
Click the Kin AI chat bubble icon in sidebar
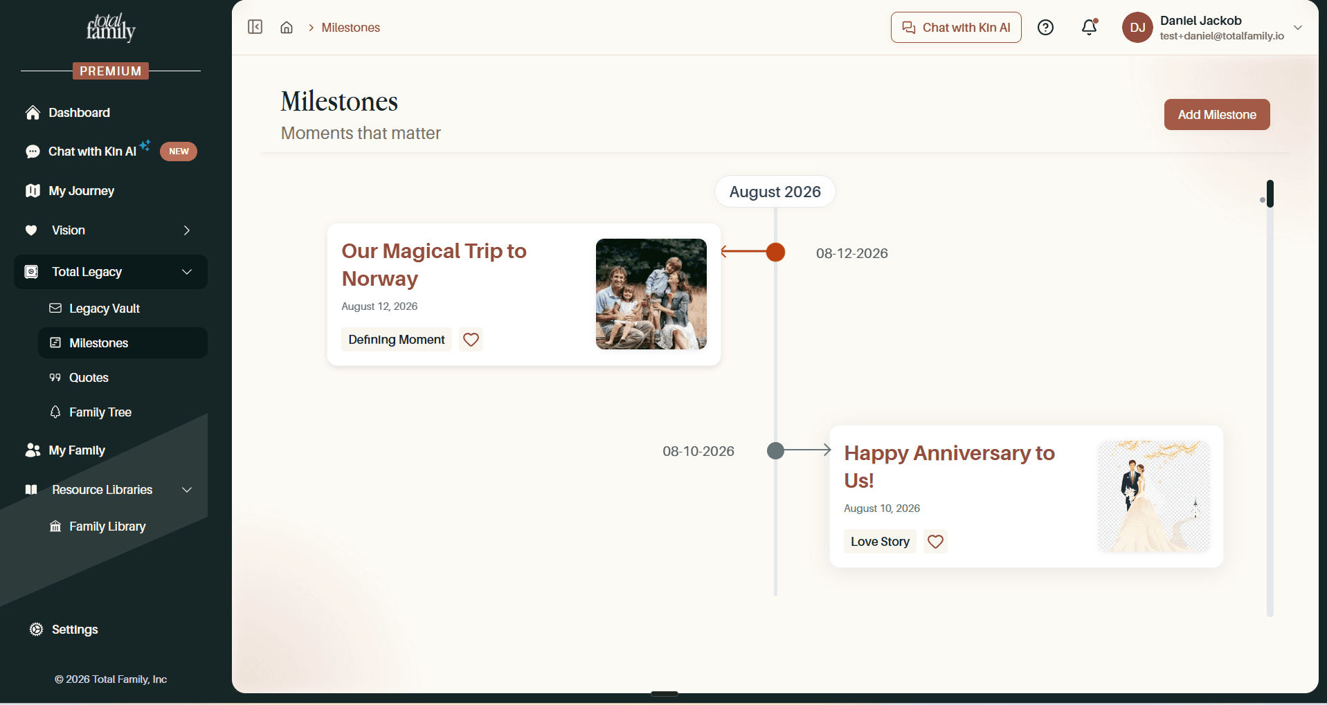coord(33,152)
